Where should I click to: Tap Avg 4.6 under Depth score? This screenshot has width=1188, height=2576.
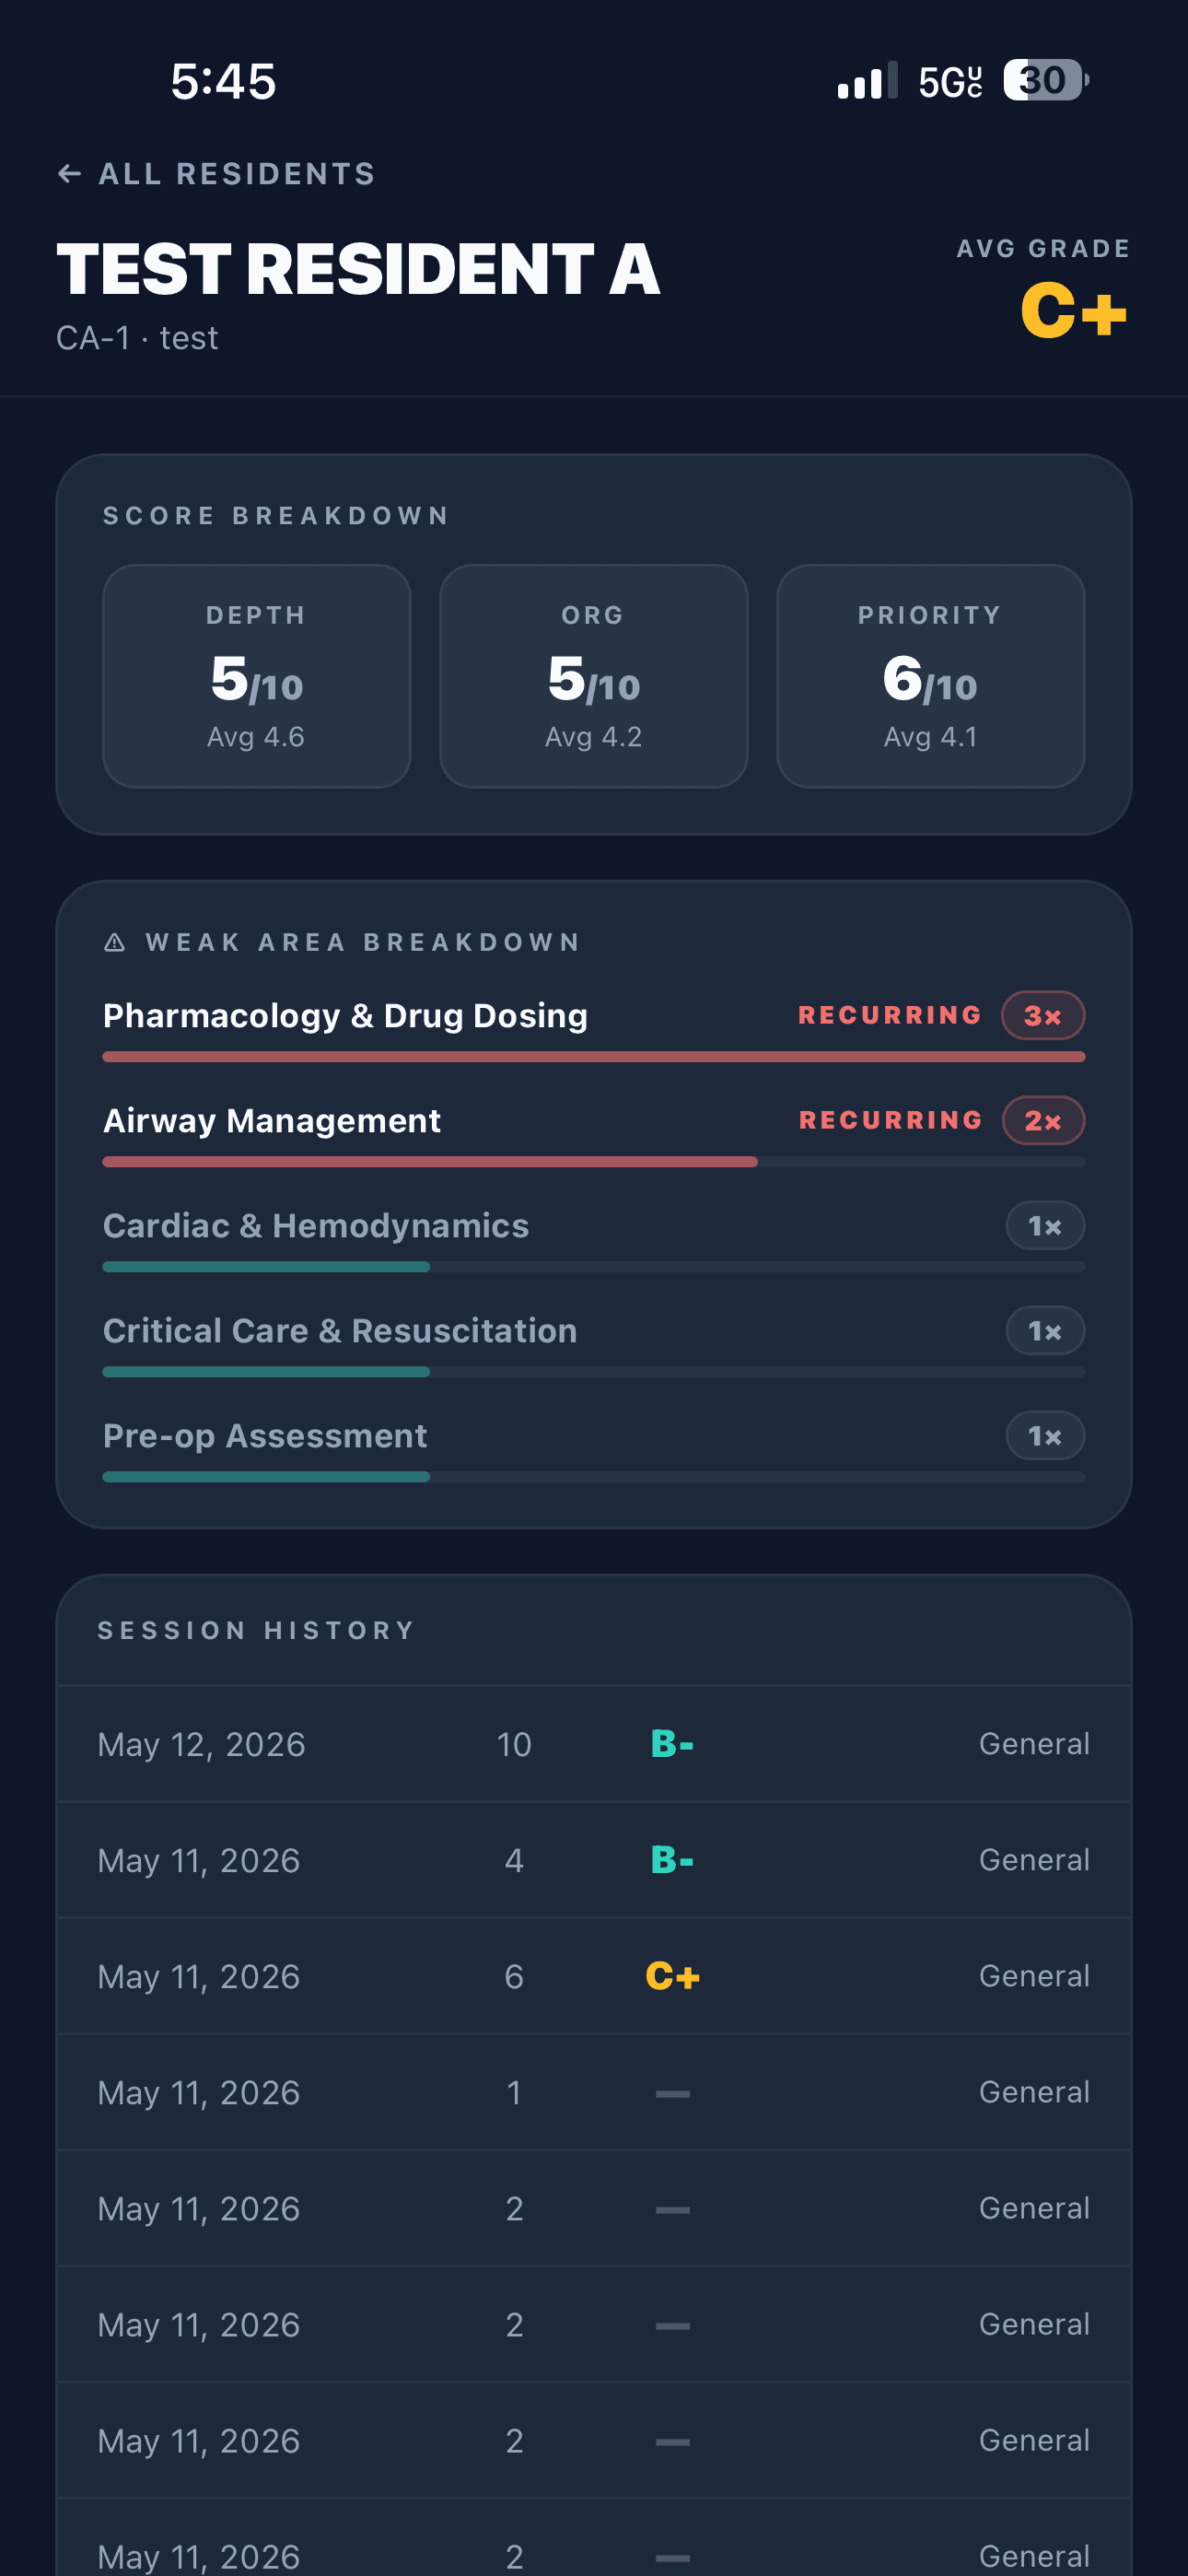(x=256, y=737)
